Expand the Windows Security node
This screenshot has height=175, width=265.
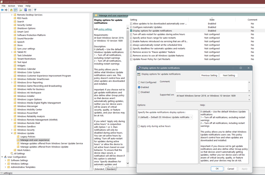(12, 130)
